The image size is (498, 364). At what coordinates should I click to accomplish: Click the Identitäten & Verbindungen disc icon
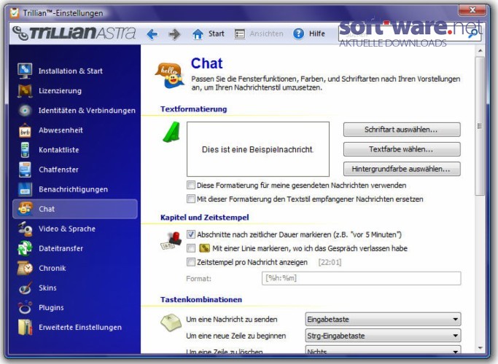pyautogui.click(x=25, y=111)
